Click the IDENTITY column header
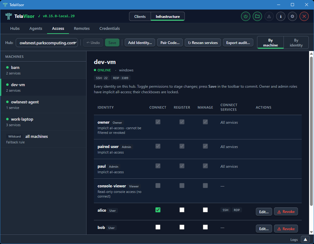This screenshot has height=244, width=314. 106,107
